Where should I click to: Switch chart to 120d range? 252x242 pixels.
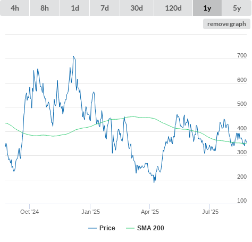[173, 8]
